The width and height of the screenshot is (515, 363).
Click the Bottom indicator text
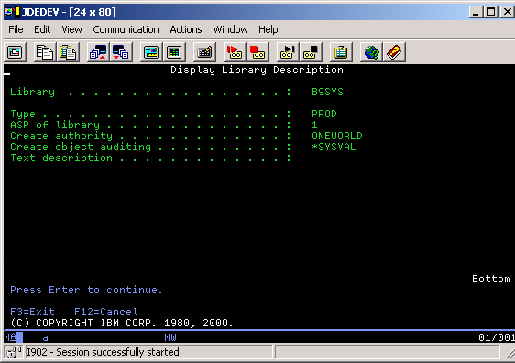(491, 279)
